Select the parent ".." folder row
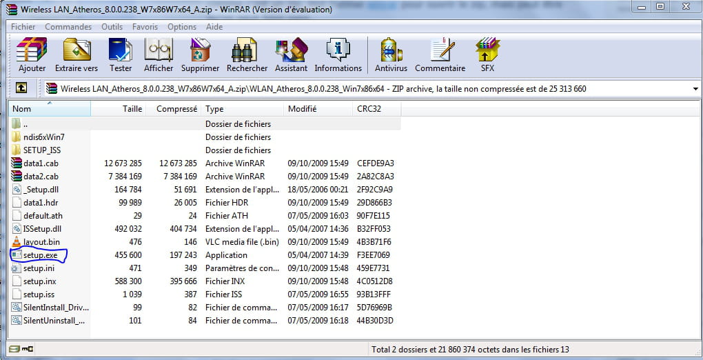703x360 pixels. click(x=205, y=124)
